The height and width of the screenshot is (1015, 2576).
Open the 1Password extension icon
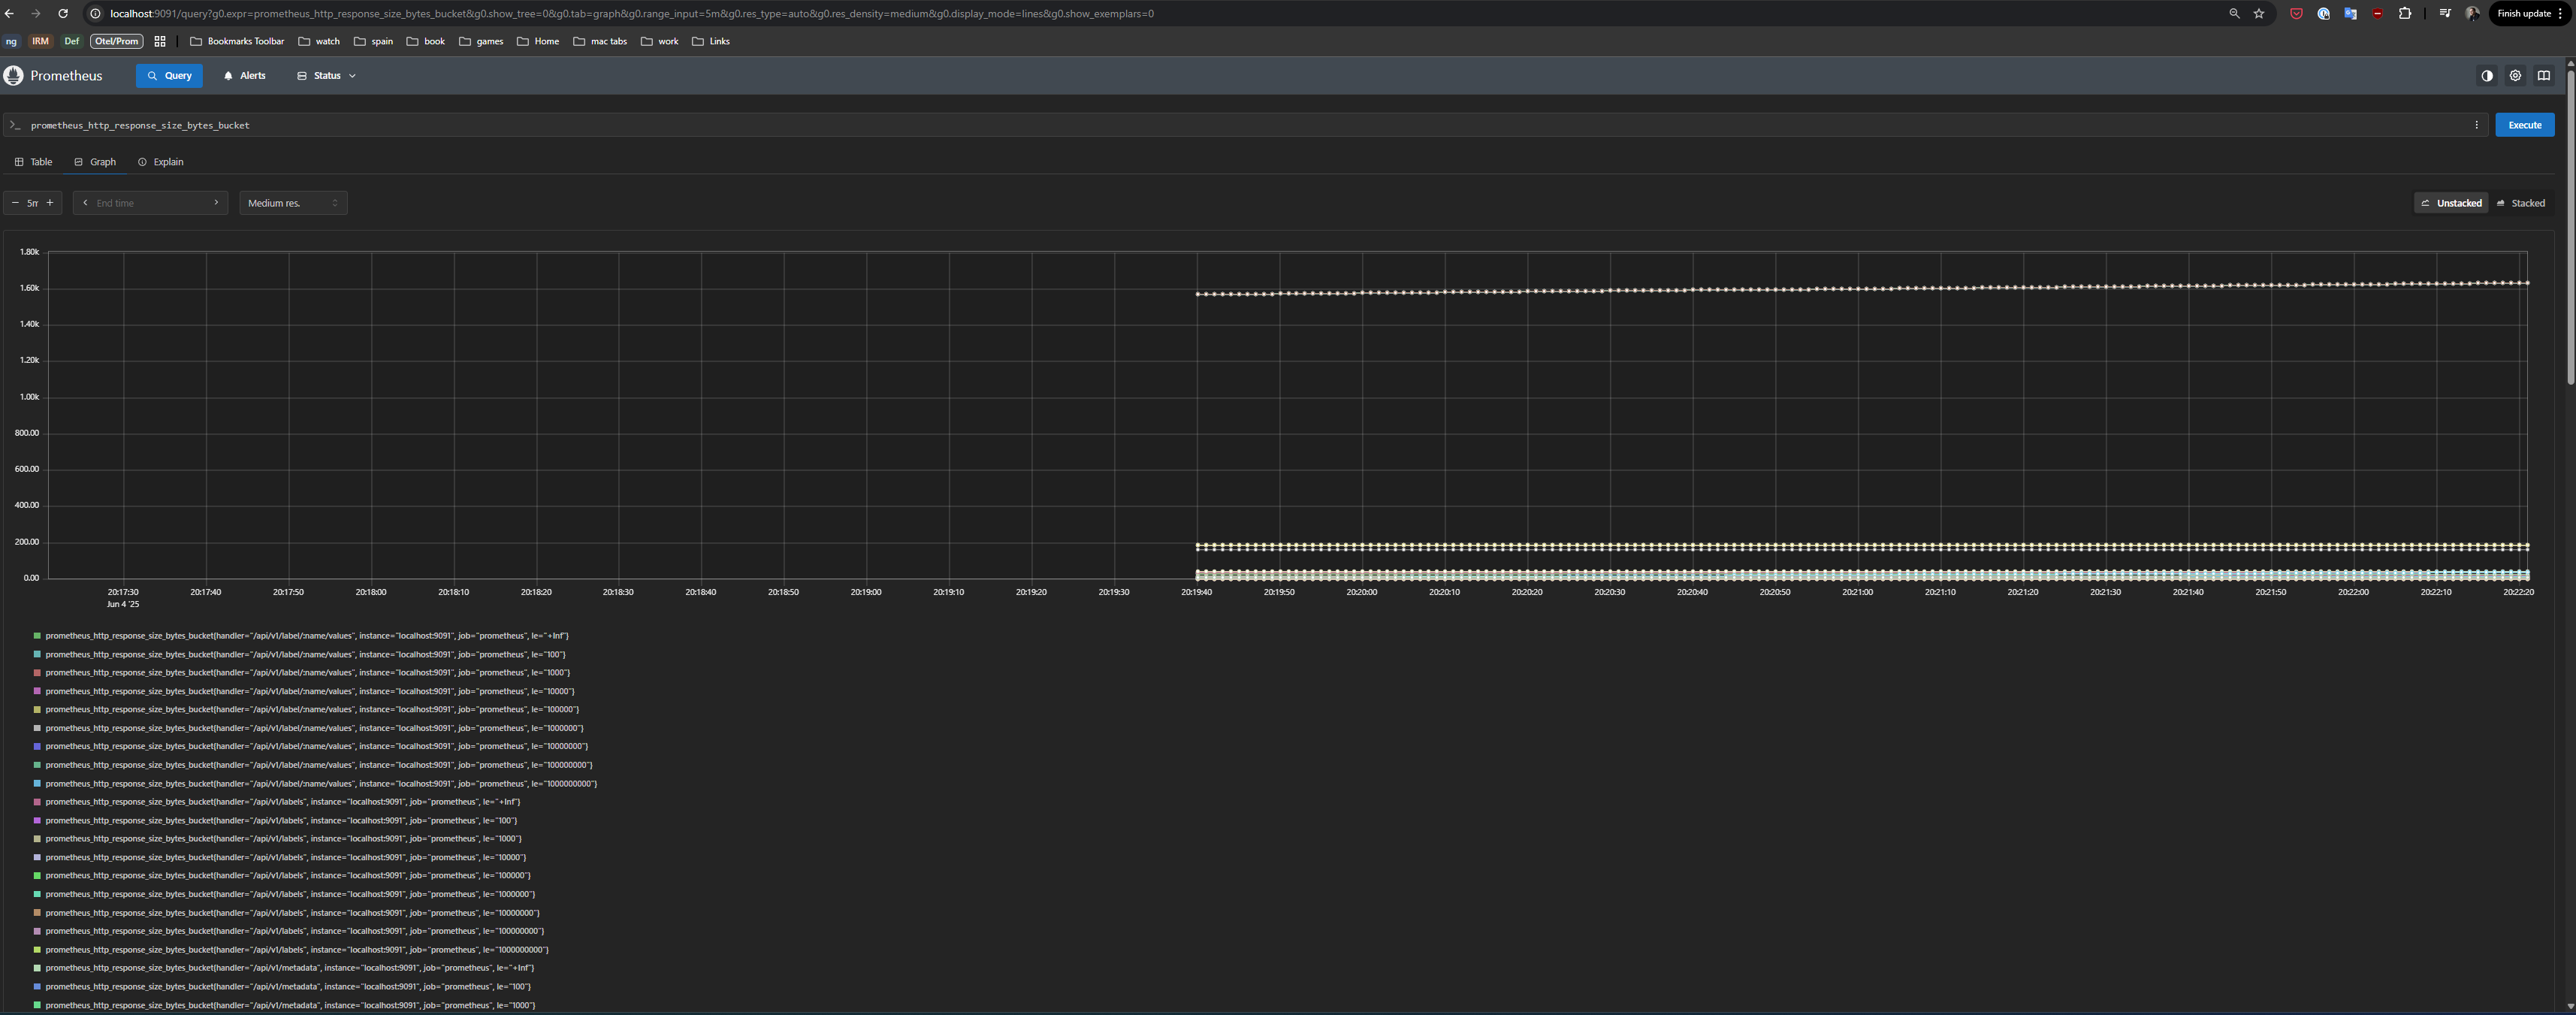coord(2323,14)
